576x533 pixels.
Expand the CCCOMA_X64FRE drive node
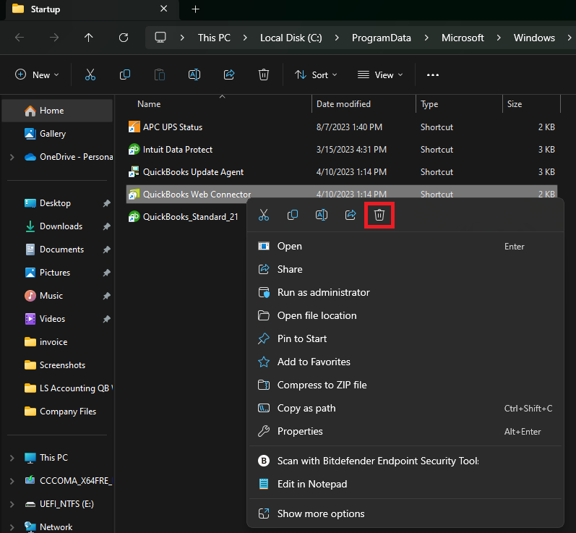12,481
